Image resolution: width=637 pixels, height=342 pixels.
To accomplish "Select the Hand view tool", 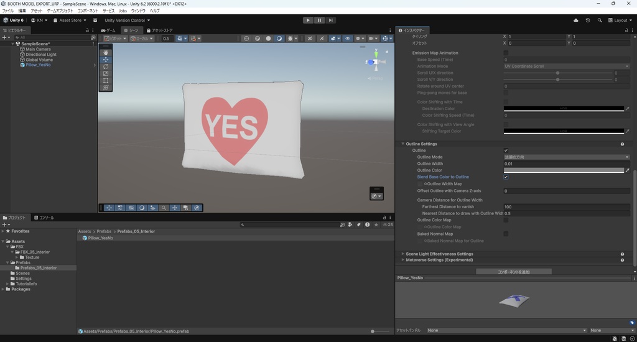I will coord(106,52).
